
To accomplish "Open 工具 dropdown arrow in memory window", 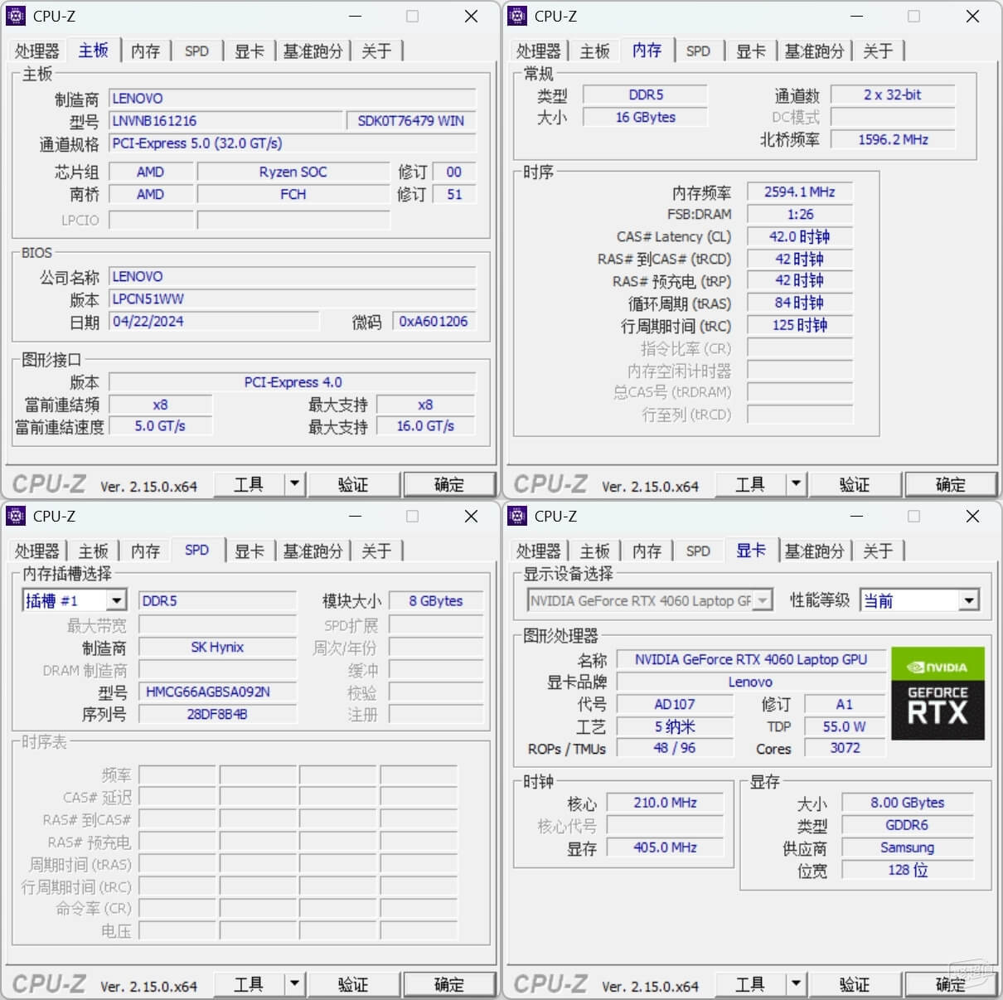I will [x=796, y=483].
